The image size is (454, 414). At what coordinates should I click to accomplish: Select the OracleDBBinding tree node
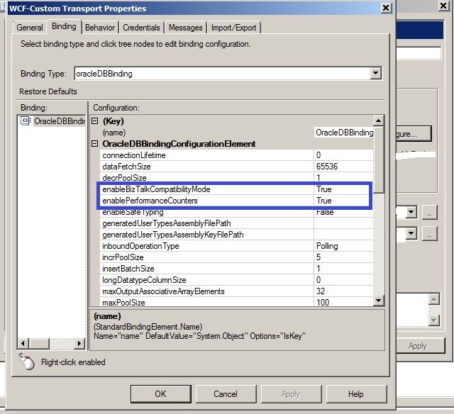pyautogui.click(x=60, y=121)
